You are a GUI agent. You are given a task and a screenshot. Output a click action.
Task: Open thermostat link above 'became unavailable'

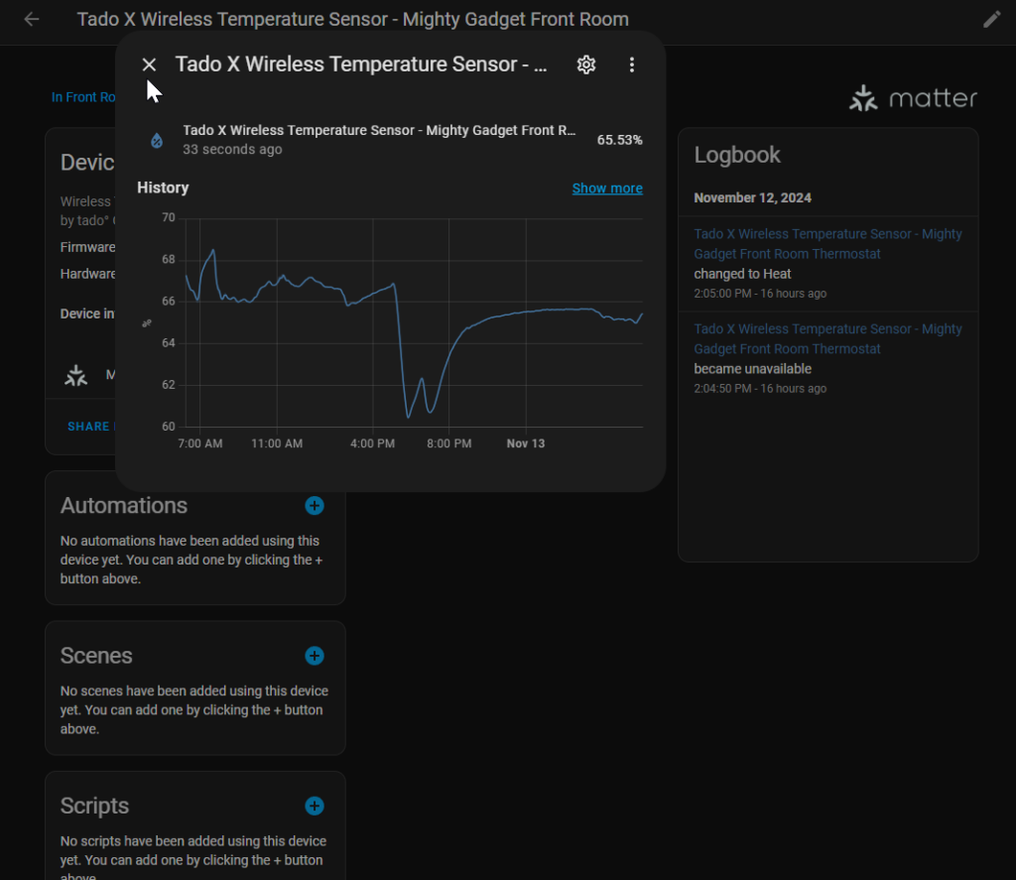827,338
